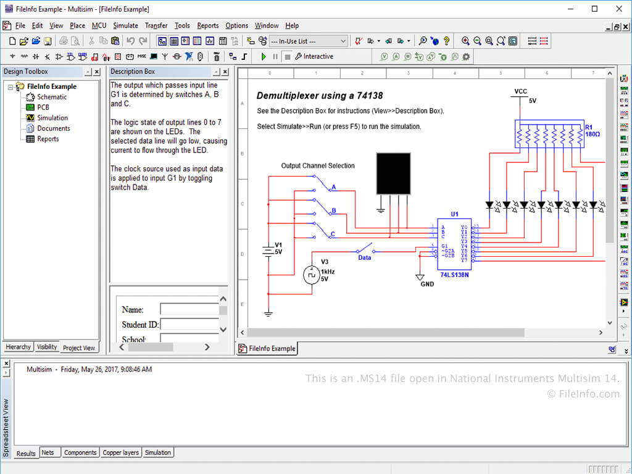Paste from clipboard icon
632x474 pixels.
coord(115,41)
